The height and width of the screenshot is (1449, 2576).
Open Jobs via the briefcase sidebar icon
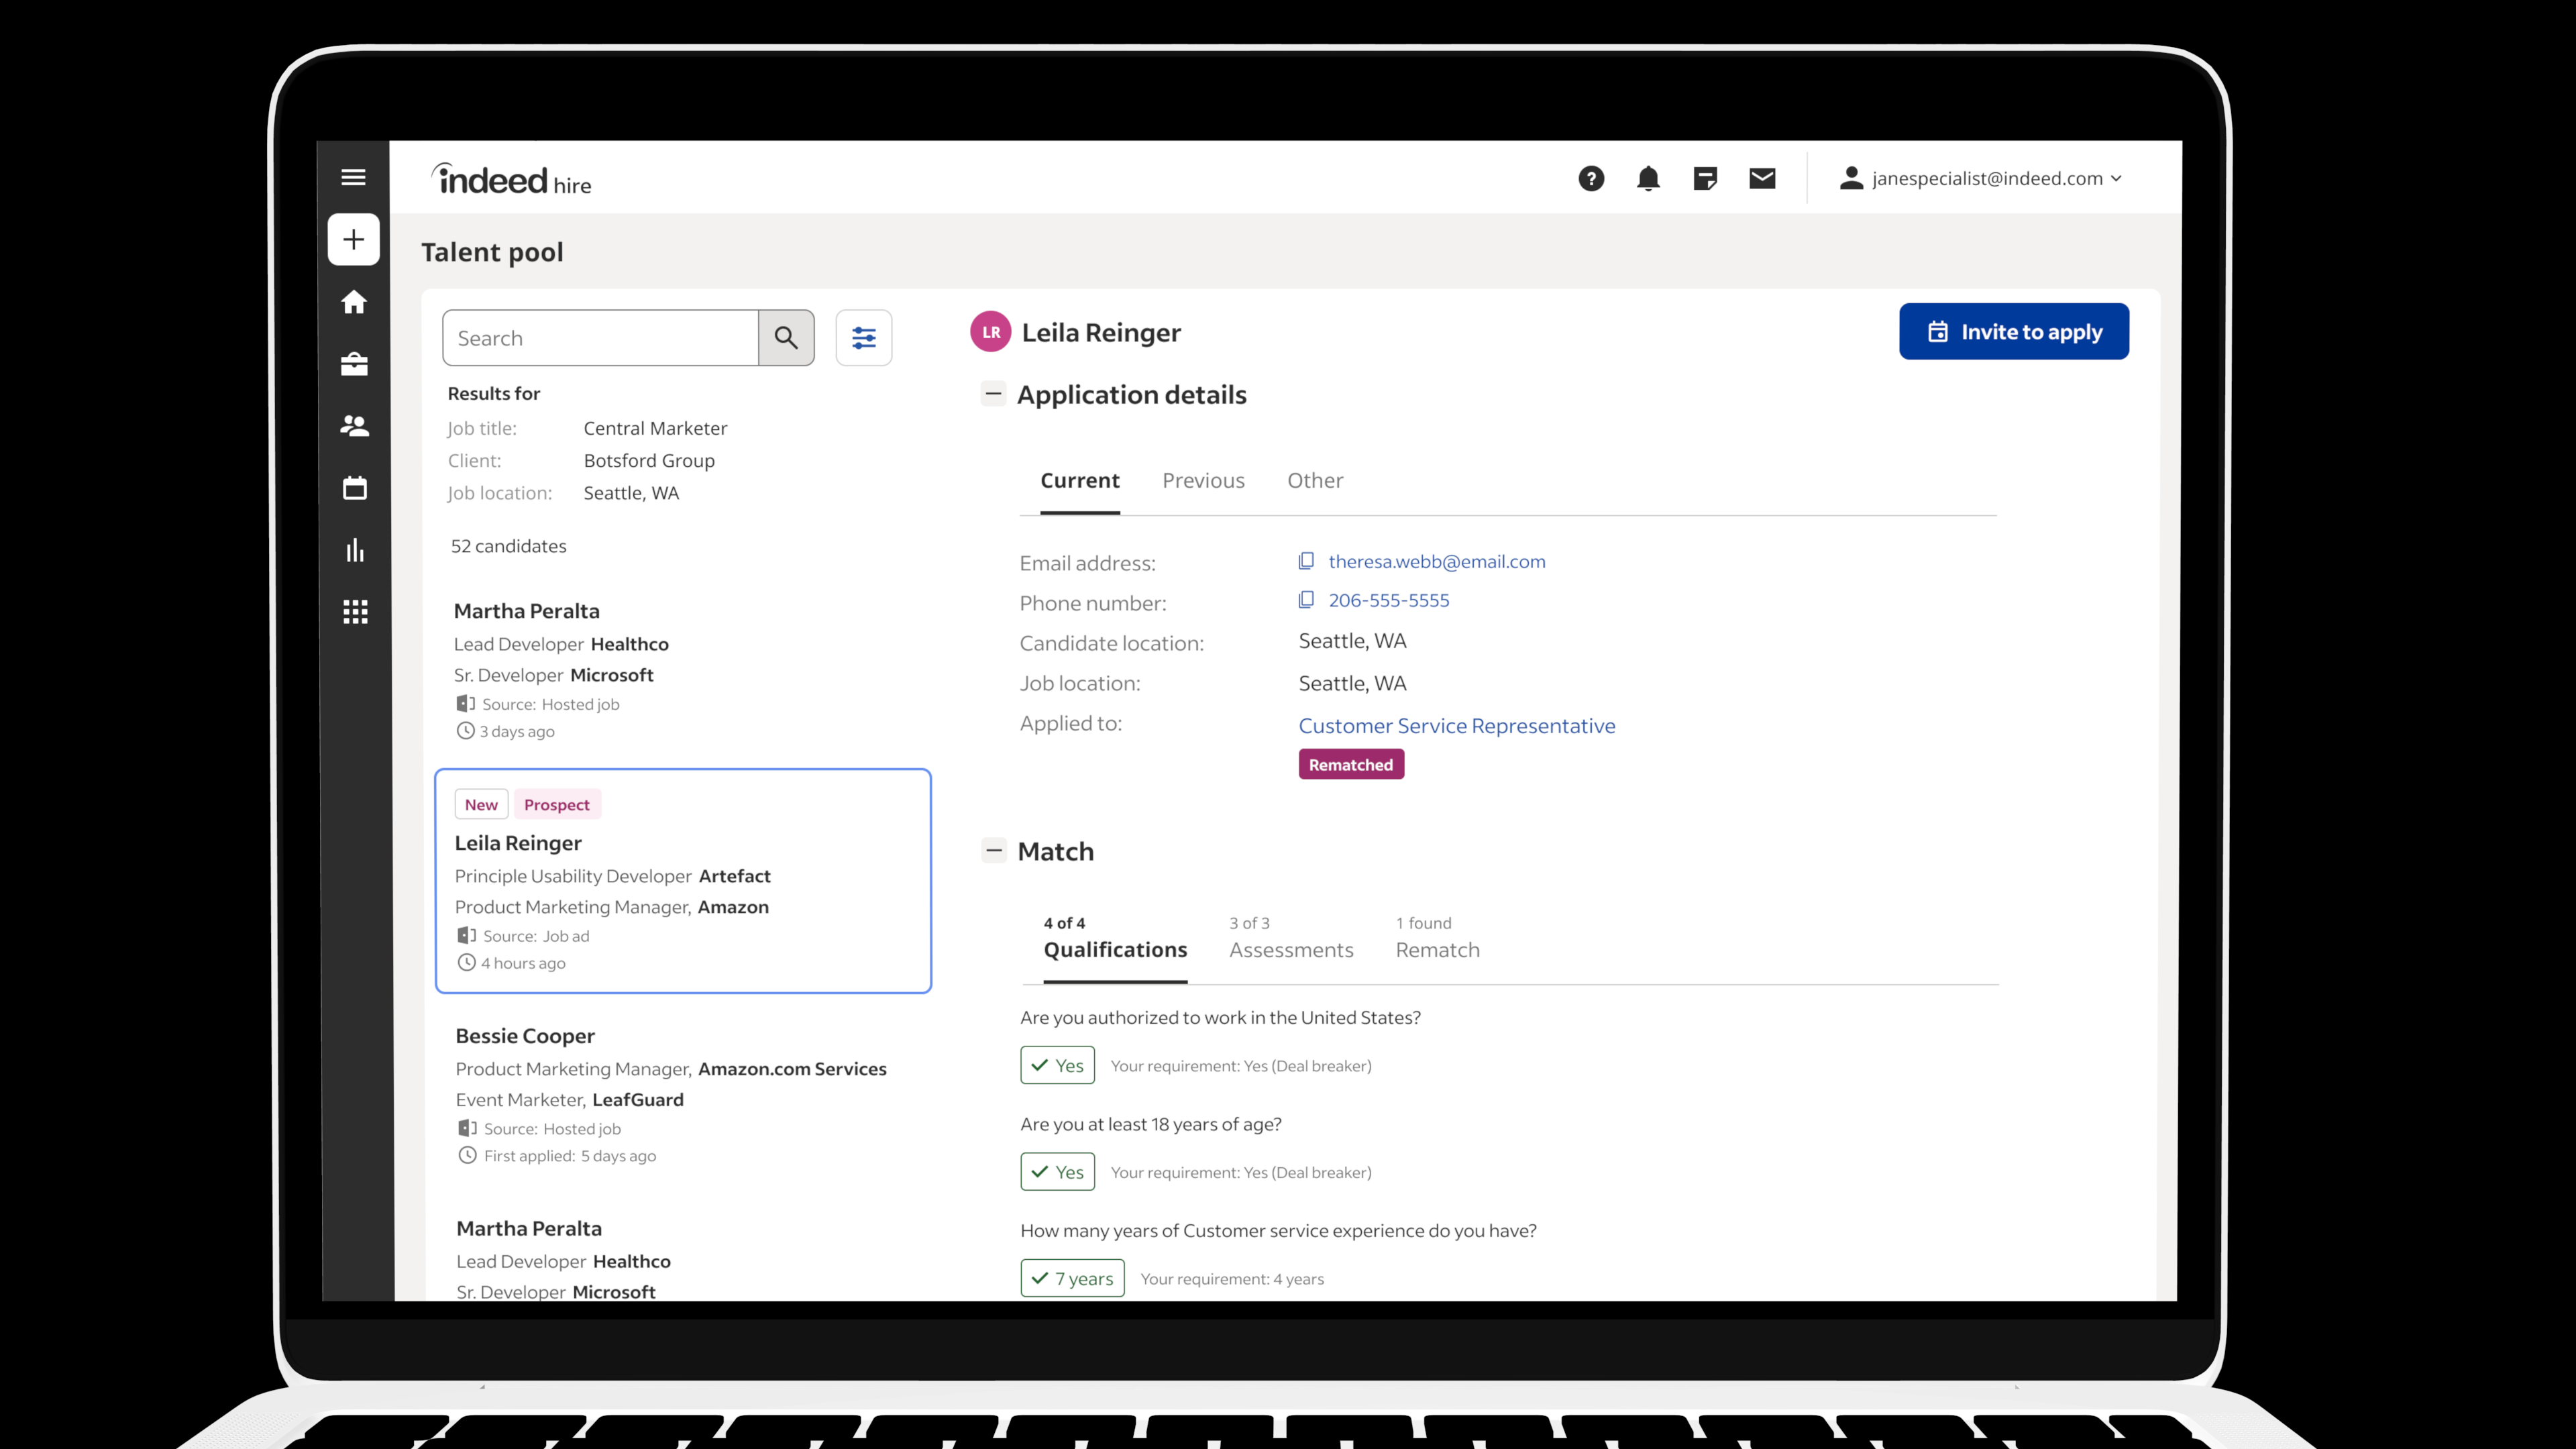[354, 364]
